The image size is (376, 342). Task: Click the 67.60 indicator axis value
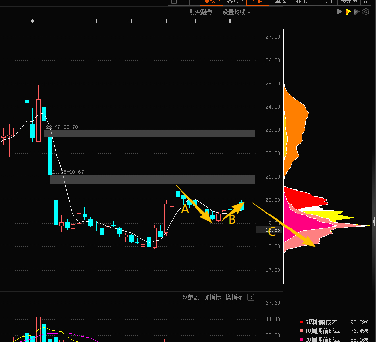pos(273,303)
